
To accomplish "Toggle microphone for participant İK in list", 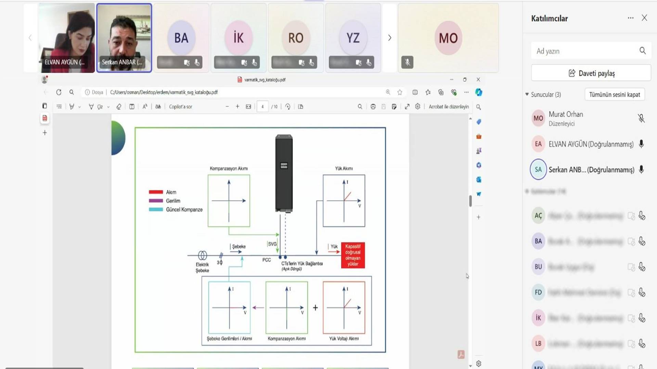I will [642, 318].
